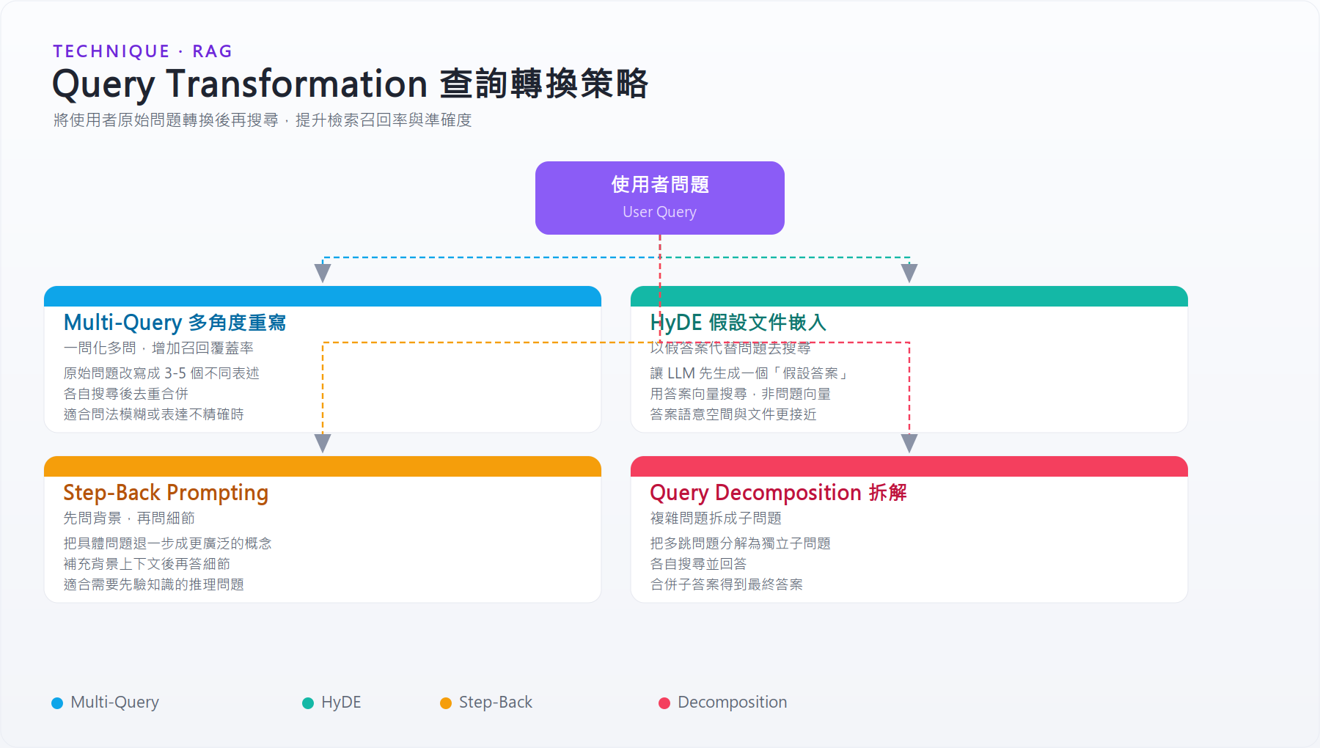Click the purple 使用者問題 User Query box
Screen dimensions: 1320x748
click(x=660, y=198)
